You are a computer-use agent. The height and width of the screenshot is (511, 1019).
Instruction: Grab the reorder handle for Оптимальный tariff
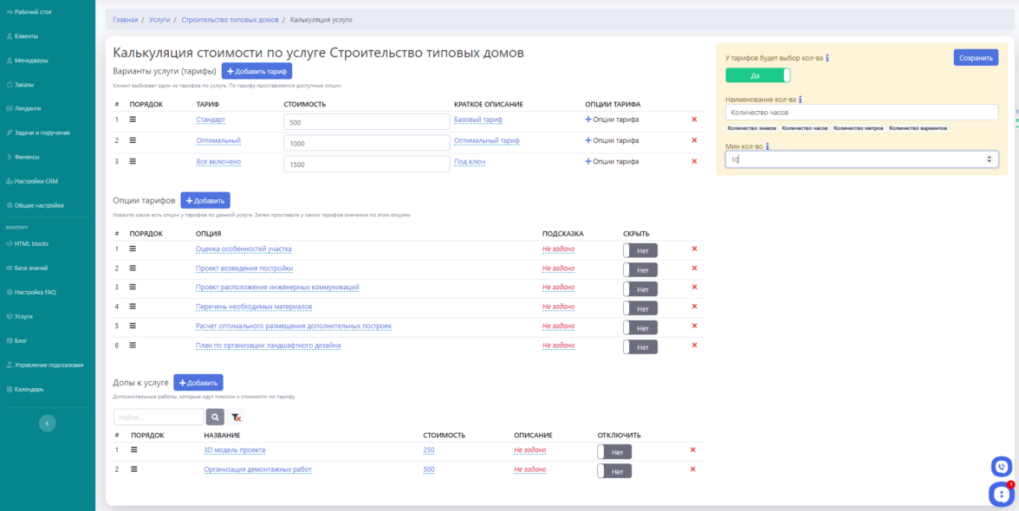point(133,140)
